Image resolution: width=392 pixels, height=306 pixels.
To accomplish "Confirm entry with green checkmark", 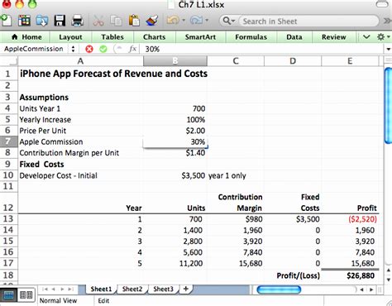I will 103,49.
